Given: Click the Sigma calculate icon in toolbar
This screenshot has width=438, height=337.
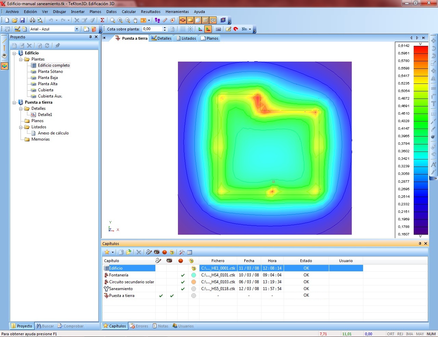Looking at the screenshot, I should point(102,21).
